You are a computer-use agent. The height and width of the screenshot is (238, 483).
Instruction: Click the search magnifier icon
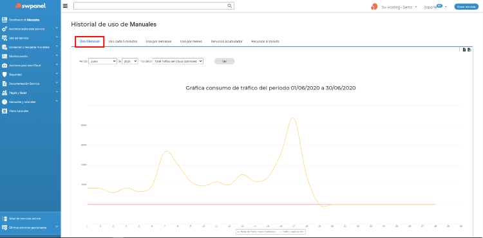229,6
